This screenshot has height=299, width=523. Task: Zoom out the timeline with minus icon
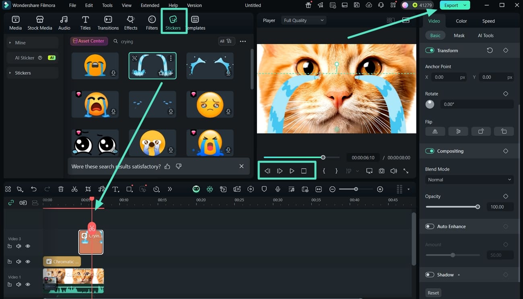[332, 189]
